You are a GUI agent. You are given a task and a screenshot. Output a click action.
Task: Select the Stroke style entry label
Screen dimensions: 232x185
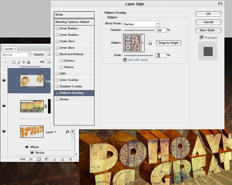64,99
